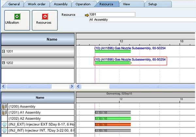Click the gray utilization bar for INJ_INT

[113, 130]
